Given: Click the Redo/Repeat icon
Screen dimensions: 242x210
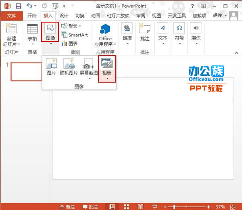Looking at the screenshot, I should [44, 6].
